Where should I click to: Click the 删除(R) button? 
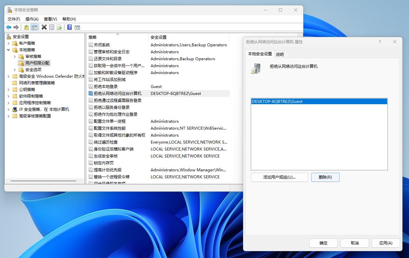[325, 177]
